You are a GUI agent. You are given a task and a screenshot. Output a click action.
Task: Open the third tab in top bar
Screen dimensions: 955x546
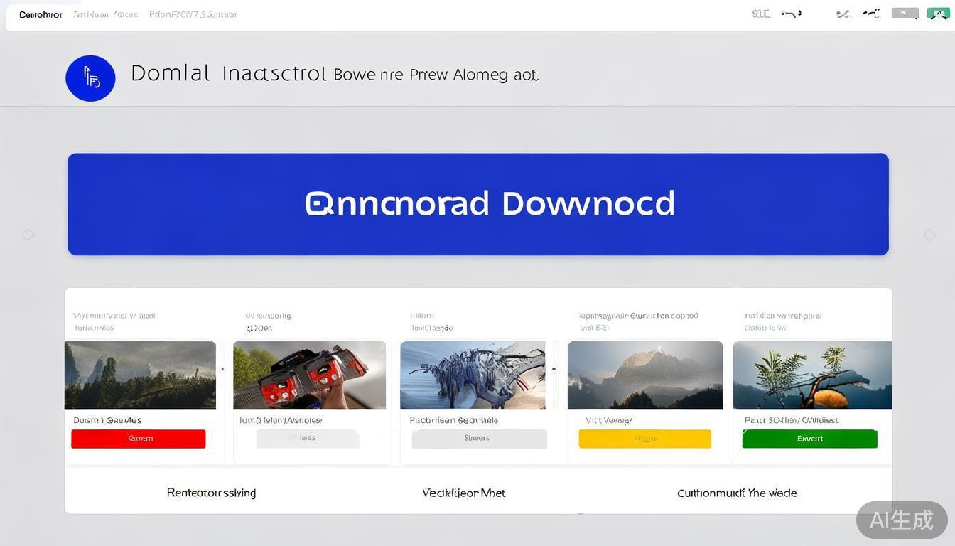(193, 14)
